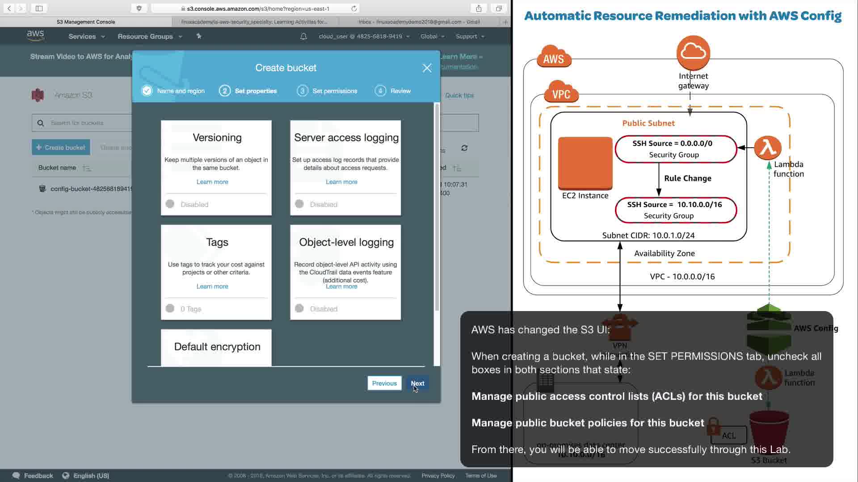Click the AWS logo home icon
This screenshot has height=482, width=858.
pos(35,36)
